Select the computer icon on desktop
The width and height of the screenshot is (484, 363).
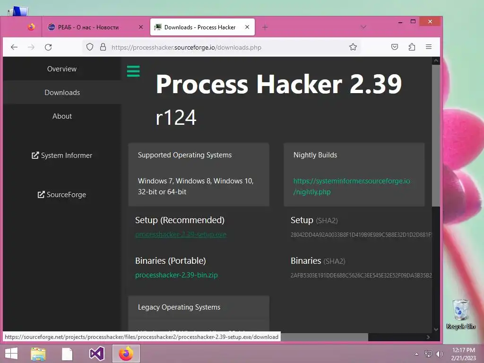click(18, 11)
